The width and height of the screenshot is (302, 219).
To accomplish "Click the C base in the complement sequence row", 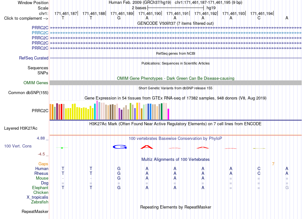I will pos(259,18).
